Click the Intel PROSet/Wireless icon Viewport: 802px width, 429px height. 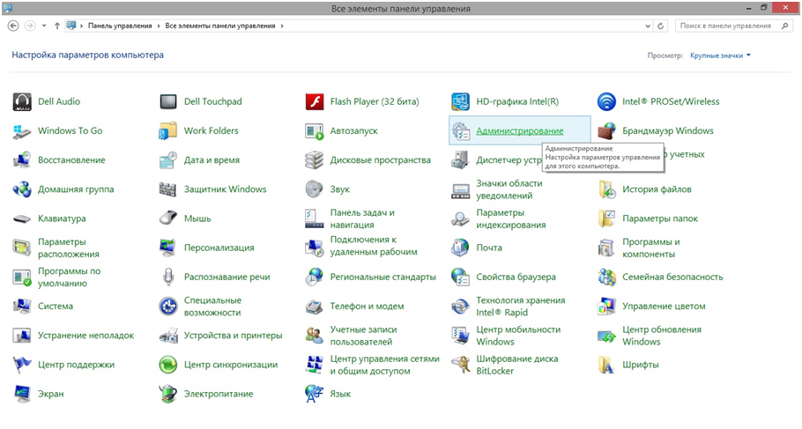tap(606, 101)
